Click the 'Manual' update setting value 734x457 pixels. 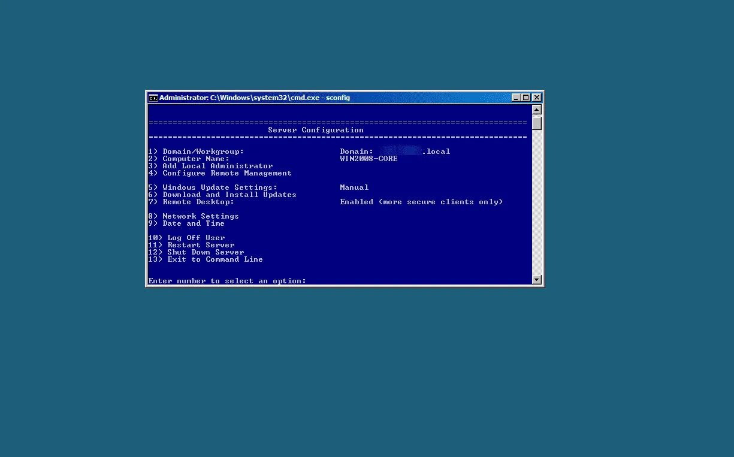click(354, 187)
